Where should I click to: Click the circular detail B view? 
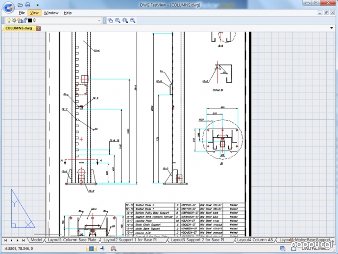pyautogui.click(x=223, y=140)
